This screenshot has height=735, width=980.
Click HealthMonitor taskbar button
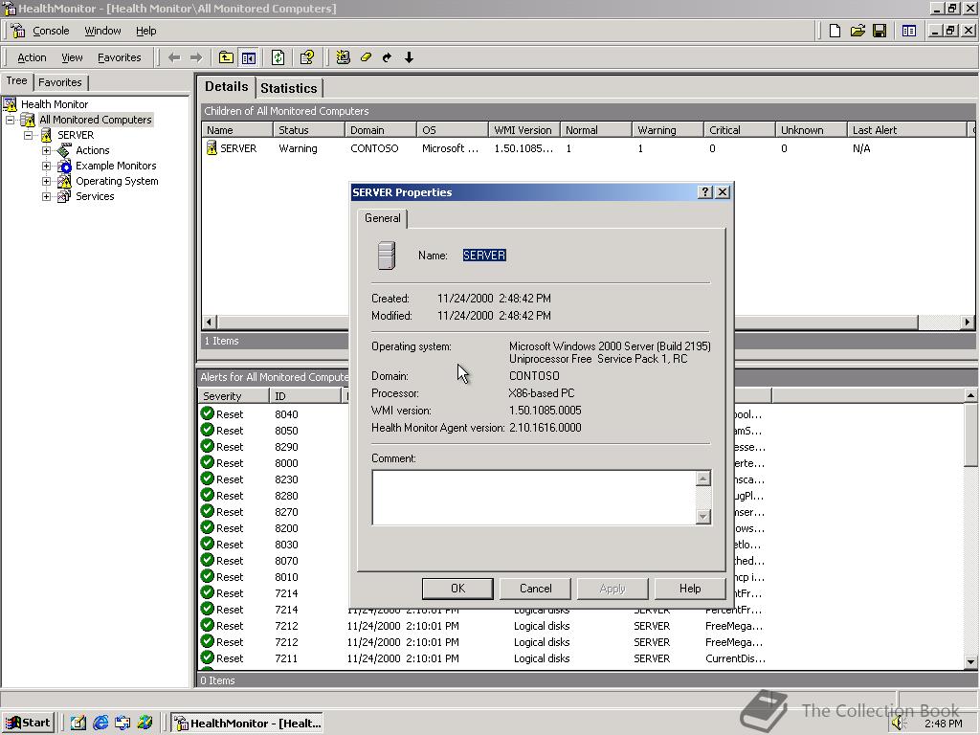point(248,724)
